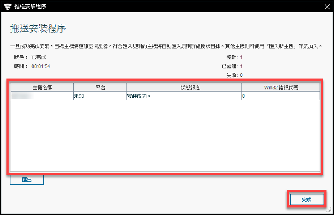Select the 狀態訊息 column header

(x=184, y=87)
